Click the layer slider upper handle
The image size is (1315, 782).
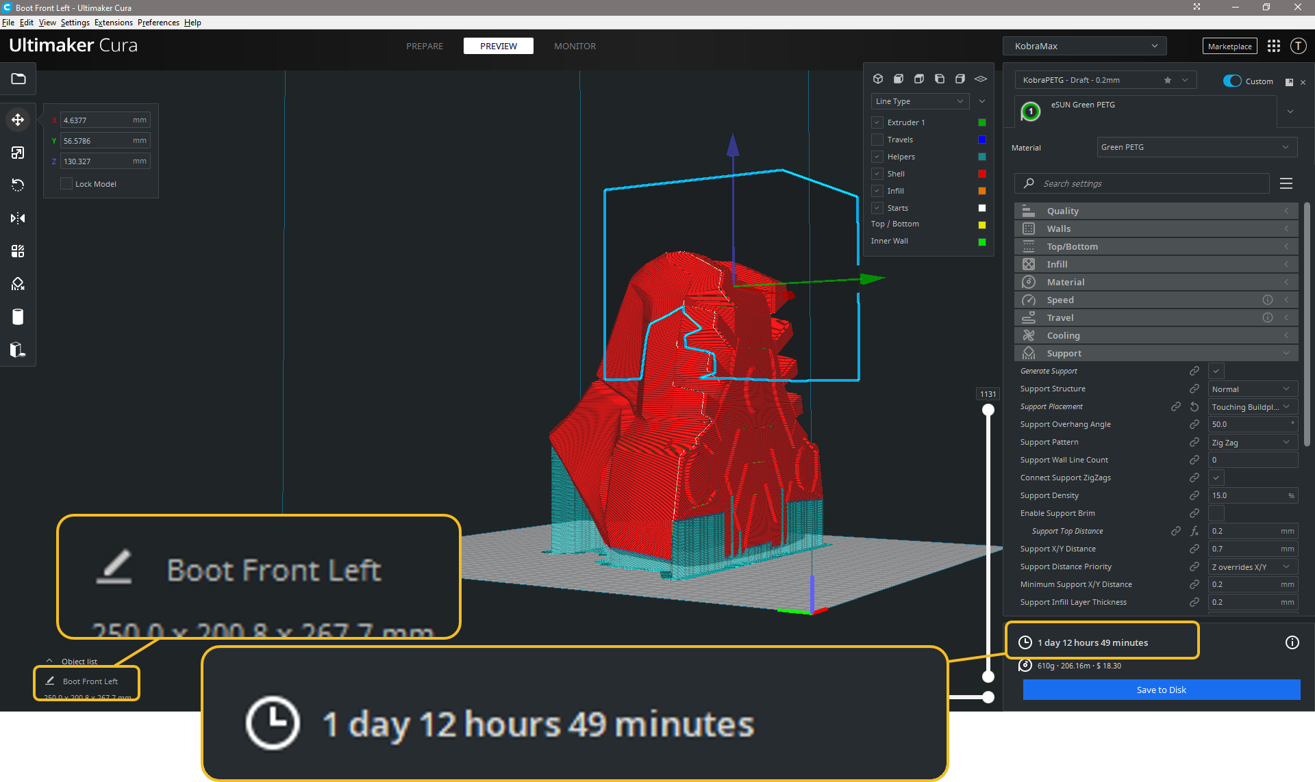pos(988,410)
